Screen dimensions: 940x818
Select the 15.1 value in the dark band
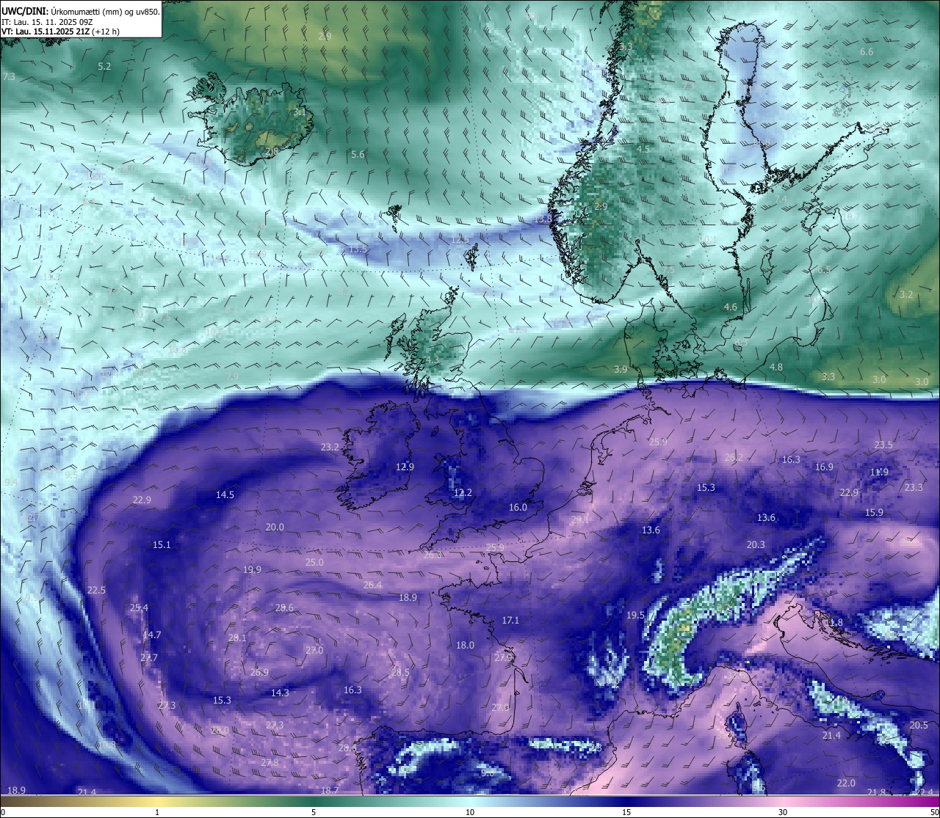[x=162, y=545]
